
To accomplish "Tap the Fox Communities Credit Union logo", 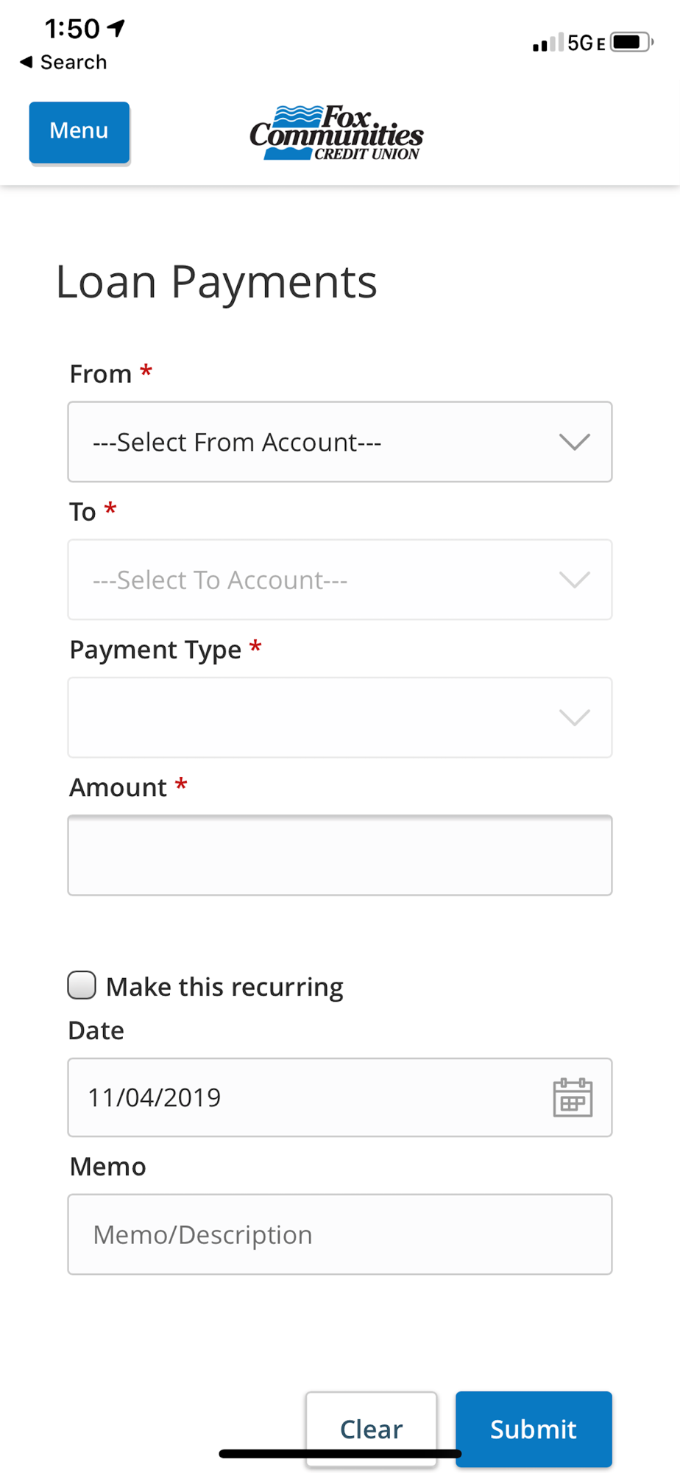I will pos(336,133).
